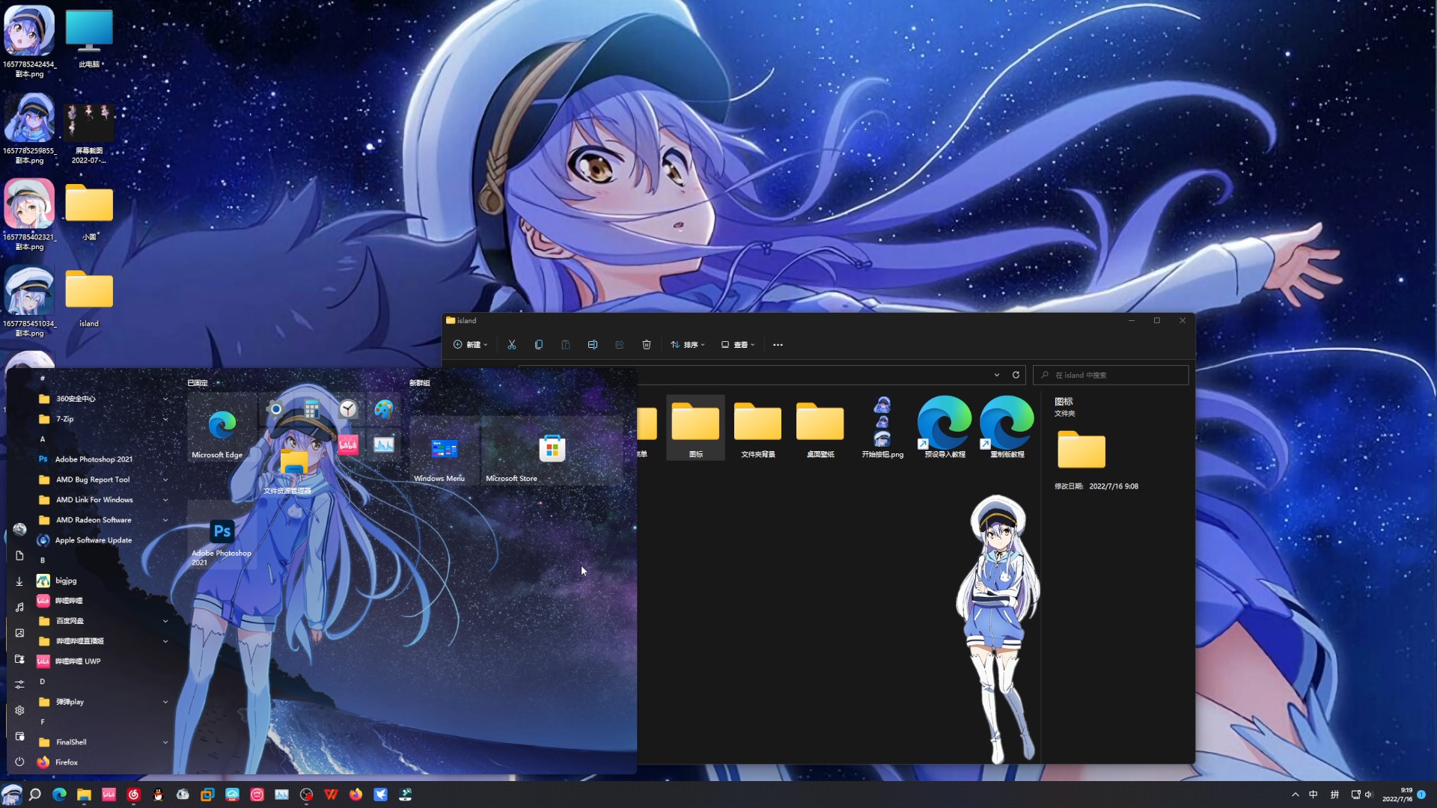Click the Delete trash icon in toolbar
This screenshot has height=808, width=1437.
tap(647, 345)
